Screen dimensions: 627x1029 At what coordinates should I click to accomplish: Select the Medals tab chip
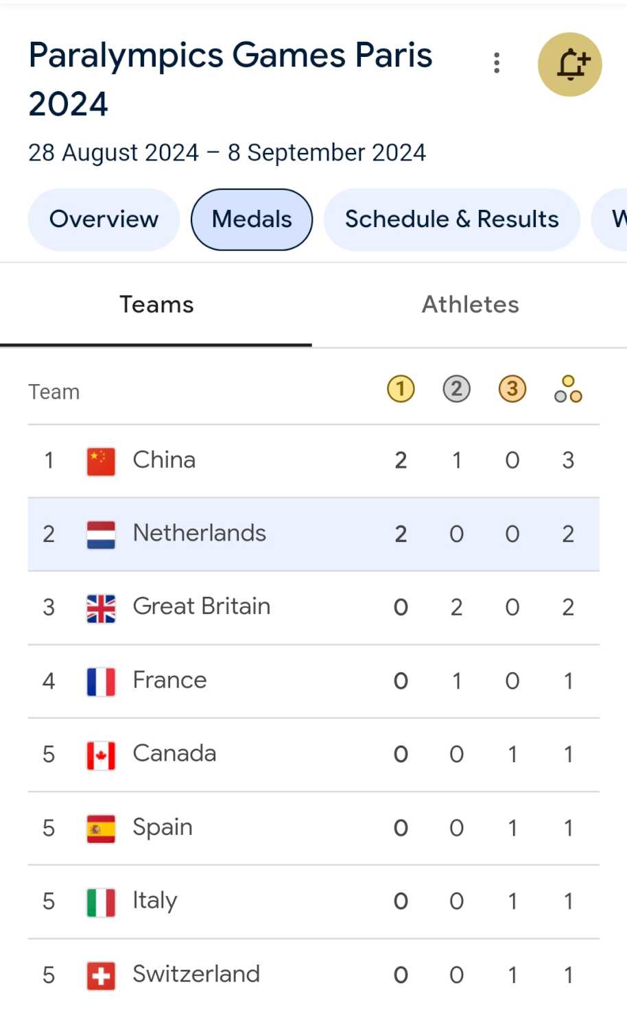[252, 220]
